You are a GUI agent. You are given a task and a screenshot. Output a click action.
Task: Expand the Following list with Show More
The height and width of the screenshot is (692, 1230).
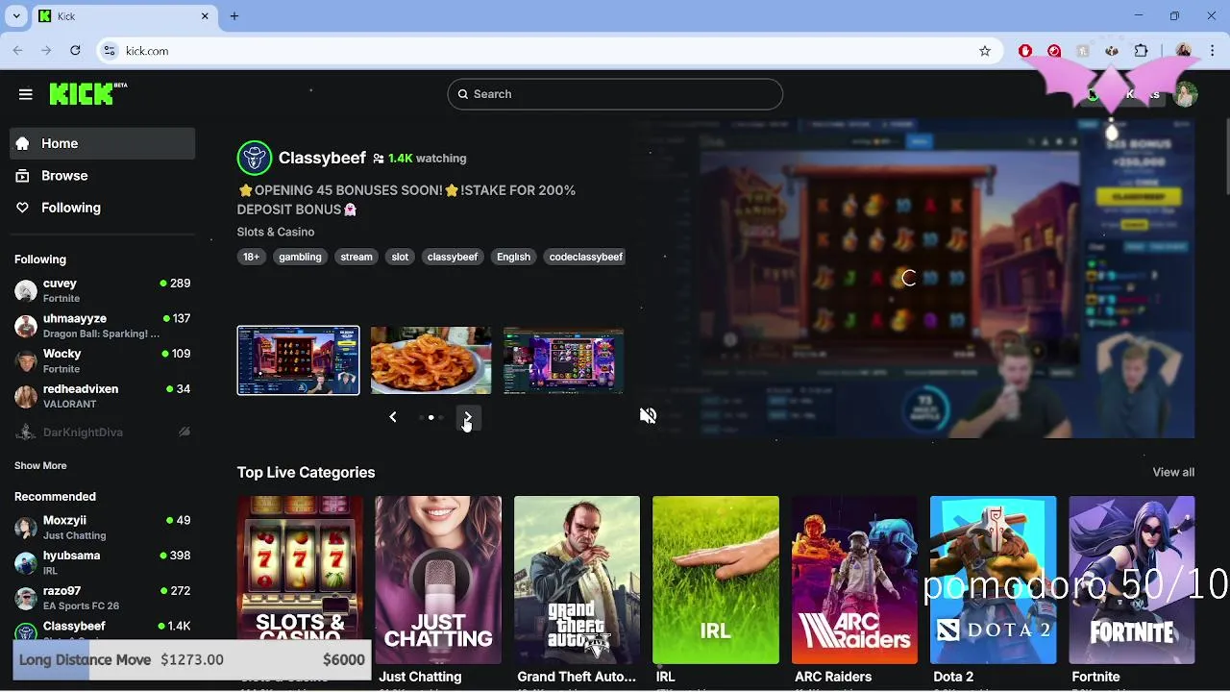point(40,465)
